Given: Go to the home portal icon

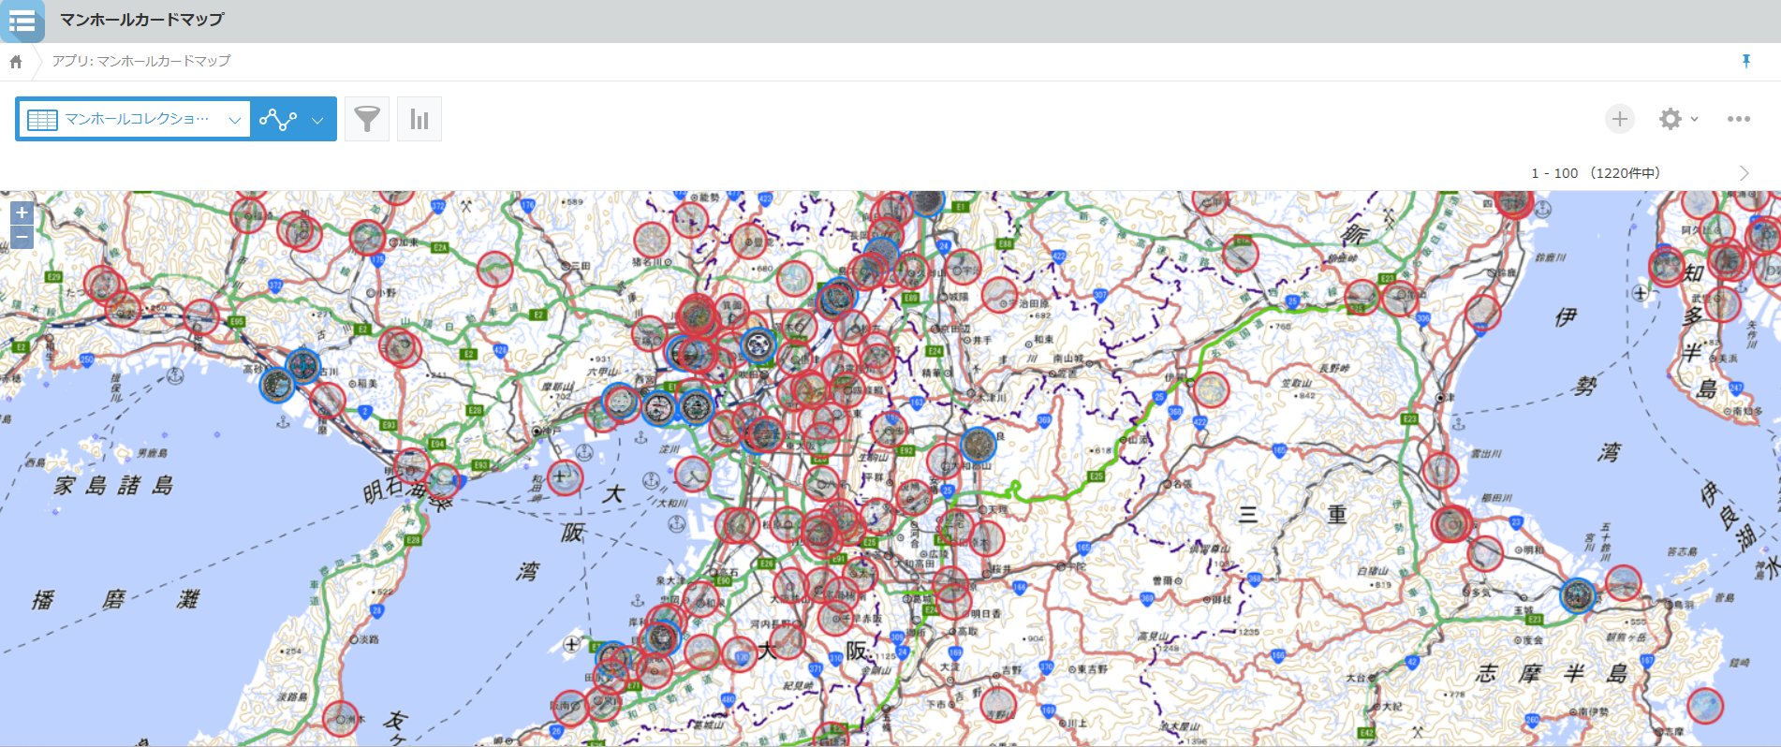Looking at the screenshot, I should pyautogui.click(x=16, y=62).
